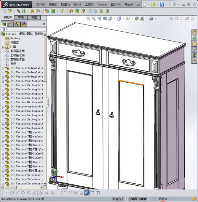Expand the Vertico-Mittelwand component node
The height and width of the screenshot is (202, 198).
coord(3,103)
